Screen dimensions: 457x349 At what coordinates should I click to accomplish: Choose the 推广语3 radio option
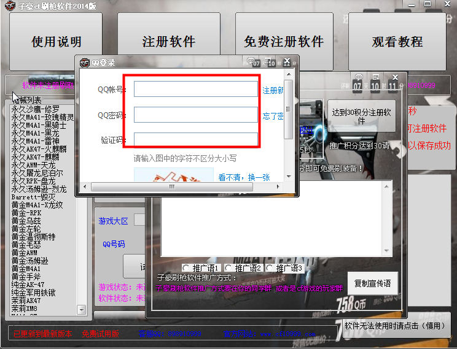click(x=270, y=268)
